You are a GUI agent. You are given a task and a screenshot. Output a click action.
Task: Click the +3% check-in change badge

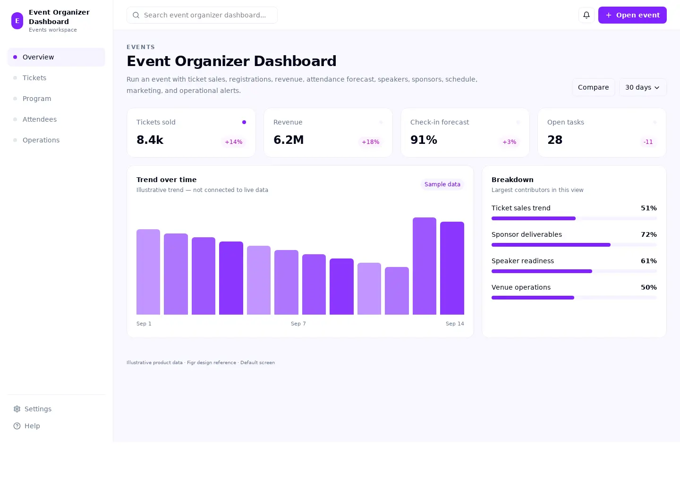pyautogui.click(x=509, y=142)
